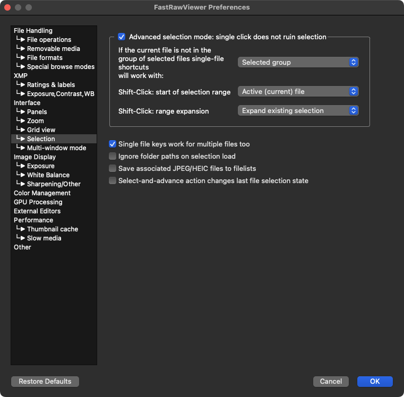Open the Grid view preferences section
Viewport: 404px width, 397px height.
click(41, 130)
